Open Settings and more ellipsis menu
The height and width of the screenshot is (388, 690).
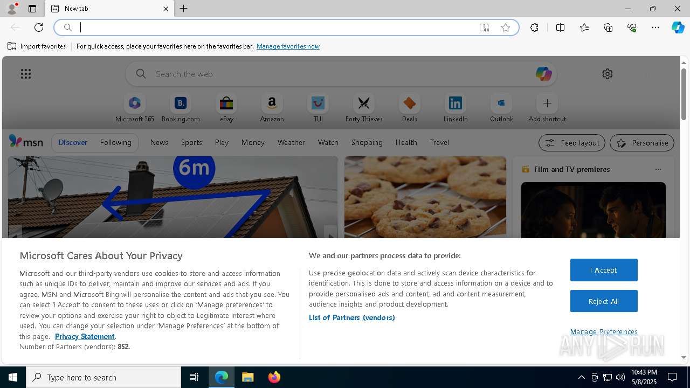click(655, 27)
